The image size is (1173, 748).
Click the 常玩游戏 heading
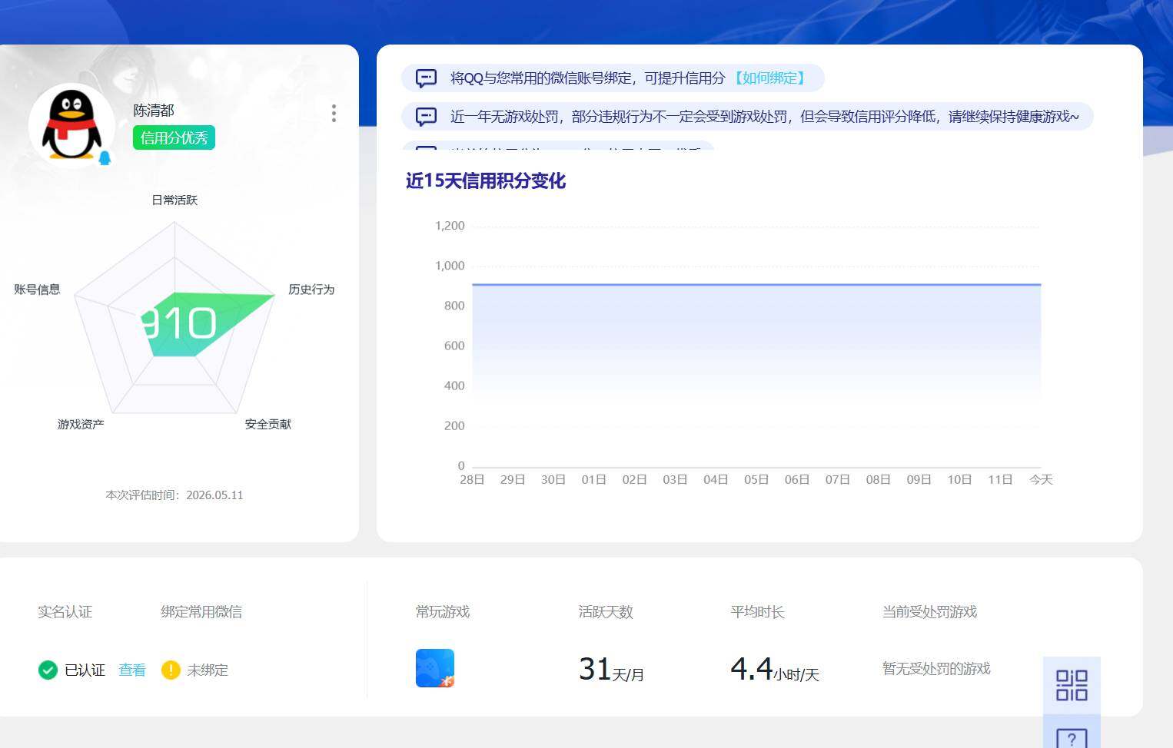coord(443,611)
